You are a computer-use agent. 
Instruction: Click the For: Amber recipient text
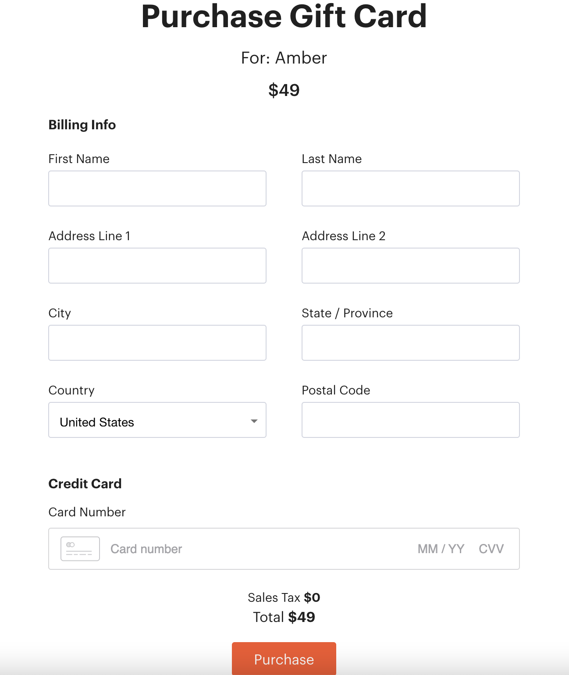click(284, 58)
